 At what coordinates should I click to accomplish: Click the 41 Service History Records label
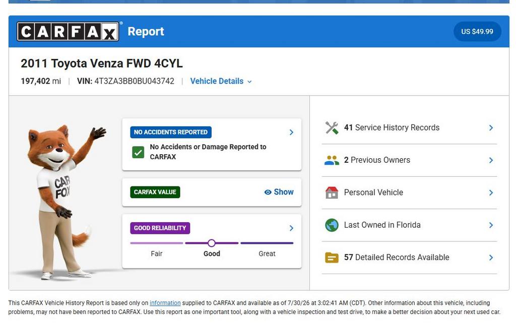pyautogui.click(x=392, y=127)
